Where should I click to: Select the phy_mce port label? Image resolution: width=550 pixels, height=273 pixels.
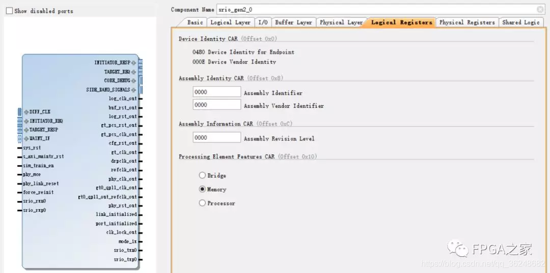(x=32, y=174)
